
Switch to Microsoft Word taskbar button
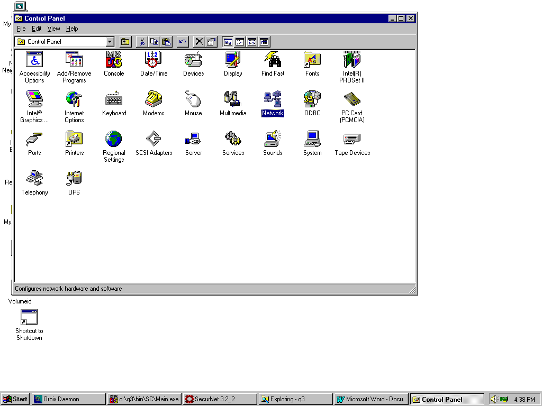click(371, 399)
